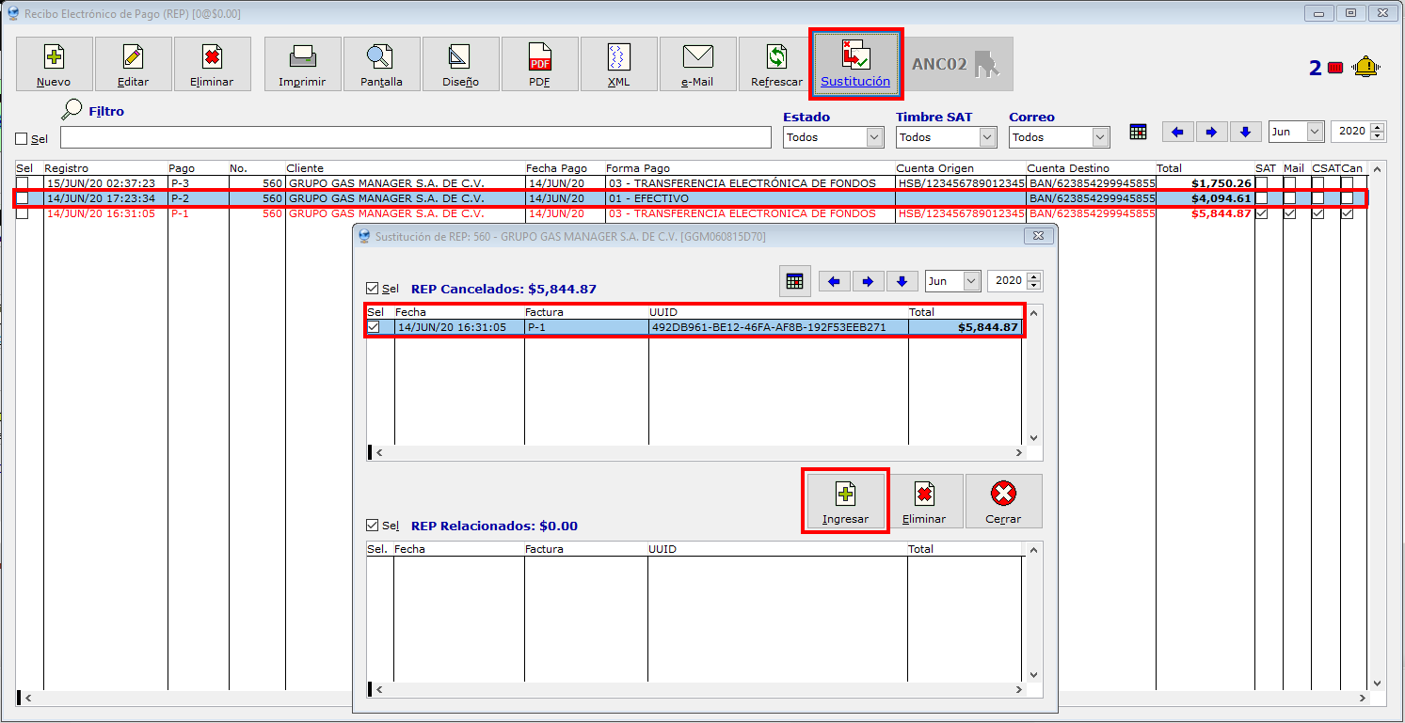This screenshot has width=1405, height=723.
Task: Type in the Filtro search field
Action: point(415,138)
